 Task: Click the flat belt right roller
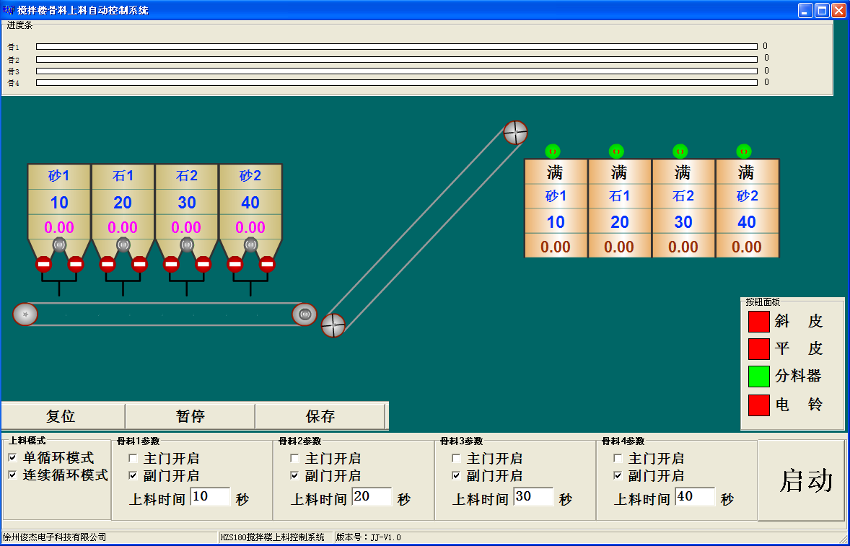coord(304,314)
